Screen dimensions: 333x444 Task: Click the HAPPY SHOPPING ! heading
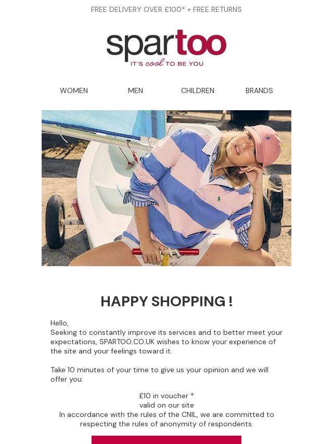pyautogui.click(x=166, y=302)
